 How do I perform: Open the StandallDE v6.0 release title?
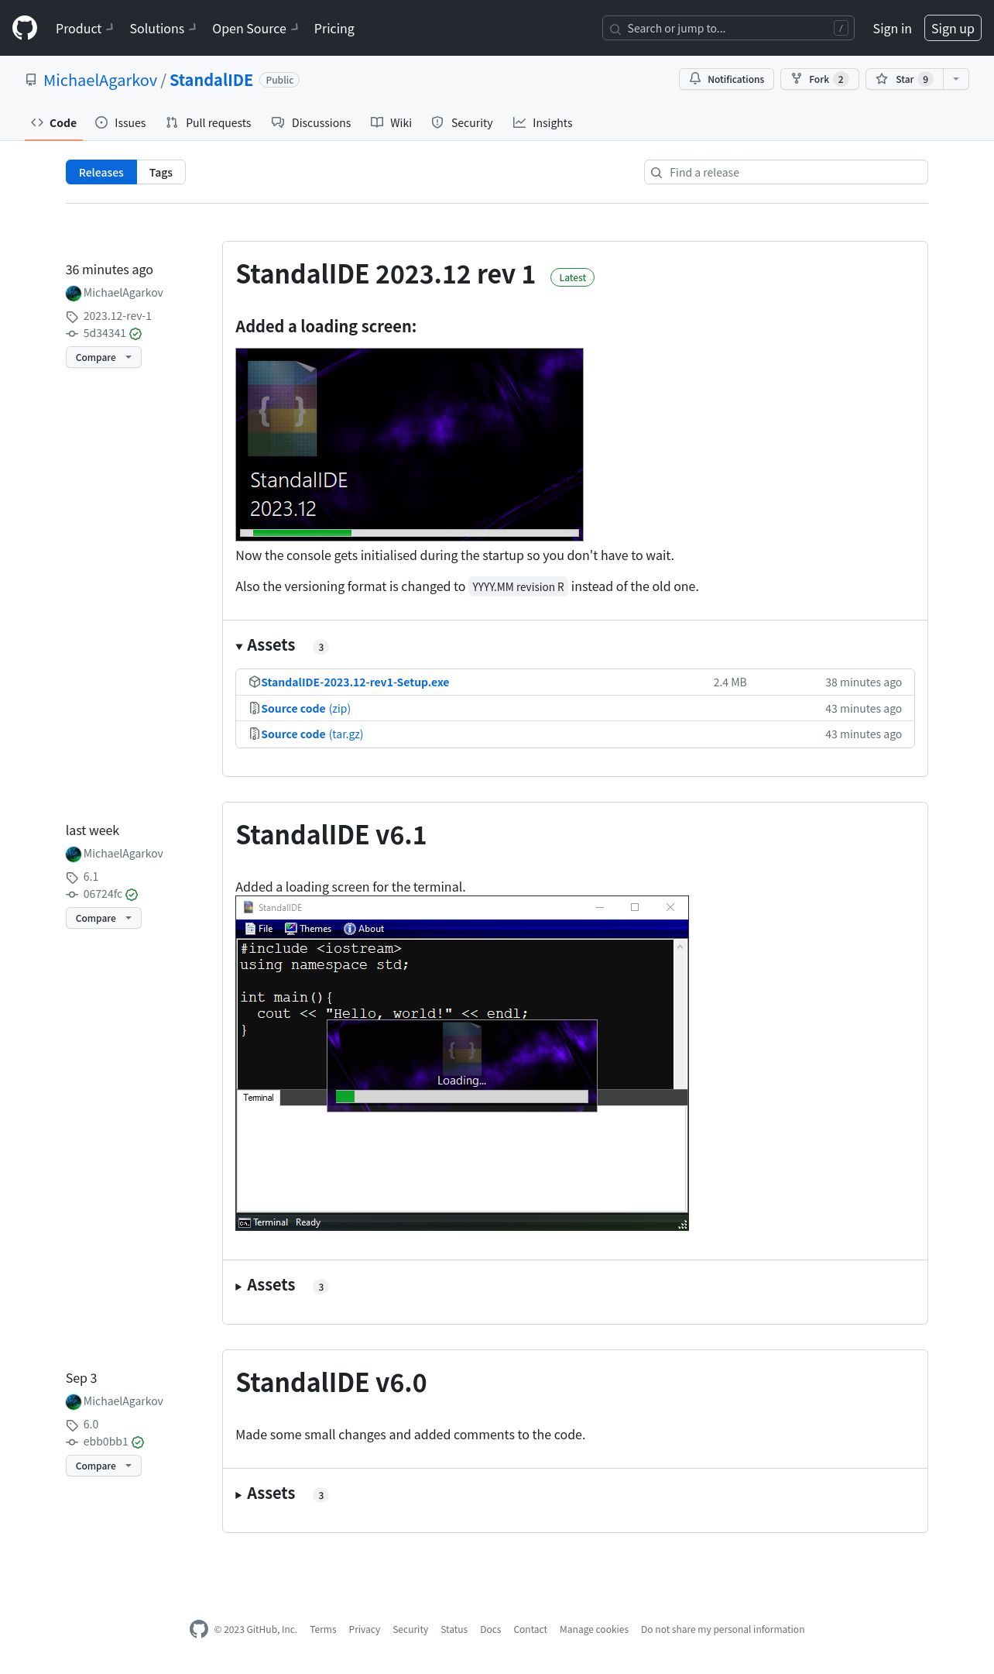[x=331, y=1383]
